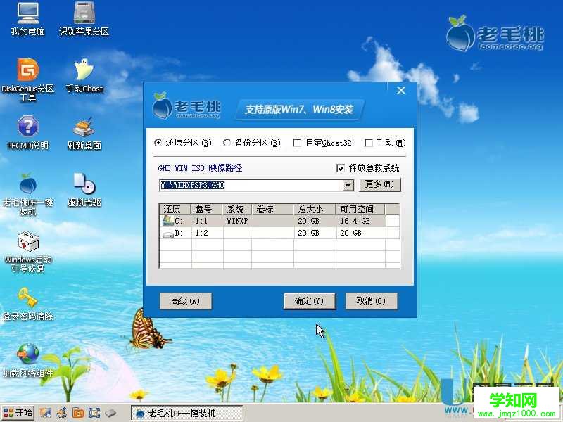Click the third quick launch folder icon

click(x=78, y=413)
